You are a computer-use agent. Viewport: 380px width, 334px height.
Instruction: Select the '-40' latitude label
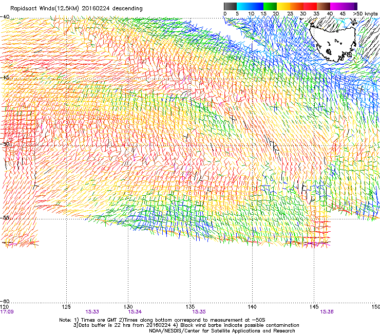[5, 17]
